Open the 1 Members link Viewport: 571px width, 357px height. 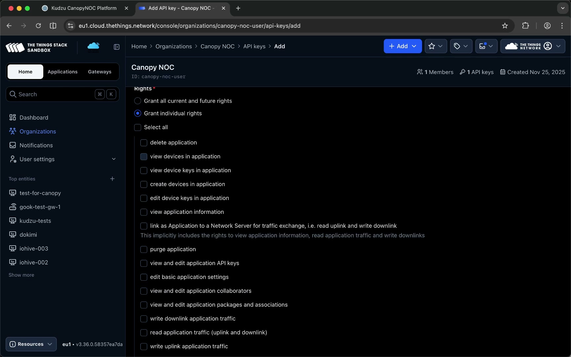pyautogui.click(x=435, y=72)
